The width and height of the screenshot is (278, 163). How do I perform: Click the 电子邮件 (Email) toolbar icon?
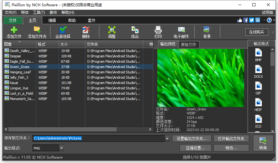pyautogui.click(x=181, y=32)
